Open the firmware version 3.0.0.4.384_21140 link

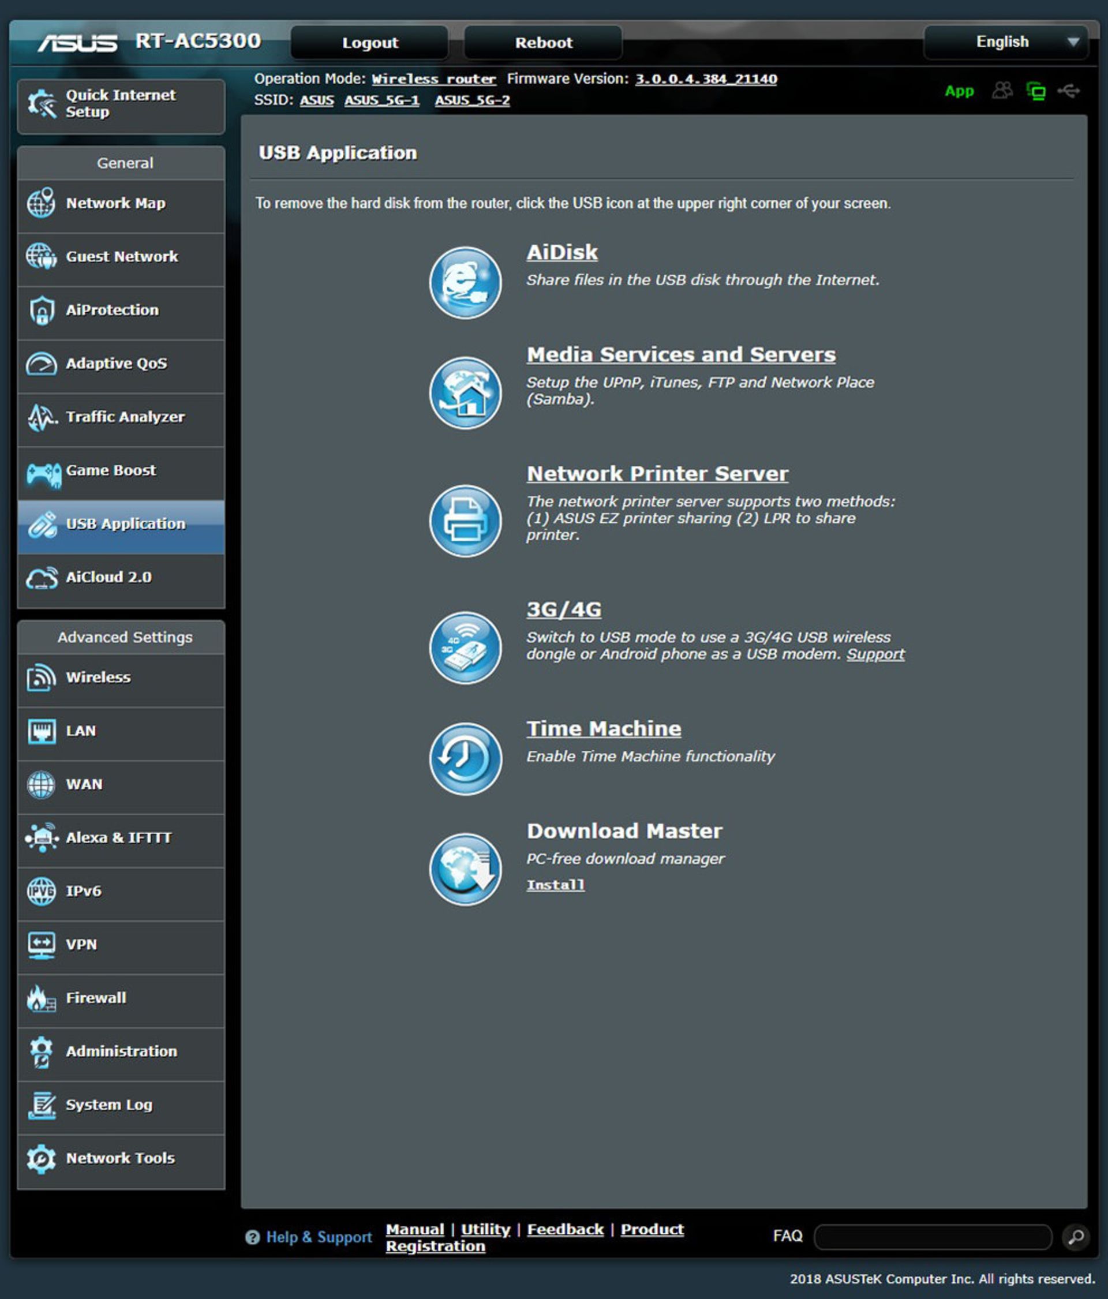[705, 79]
